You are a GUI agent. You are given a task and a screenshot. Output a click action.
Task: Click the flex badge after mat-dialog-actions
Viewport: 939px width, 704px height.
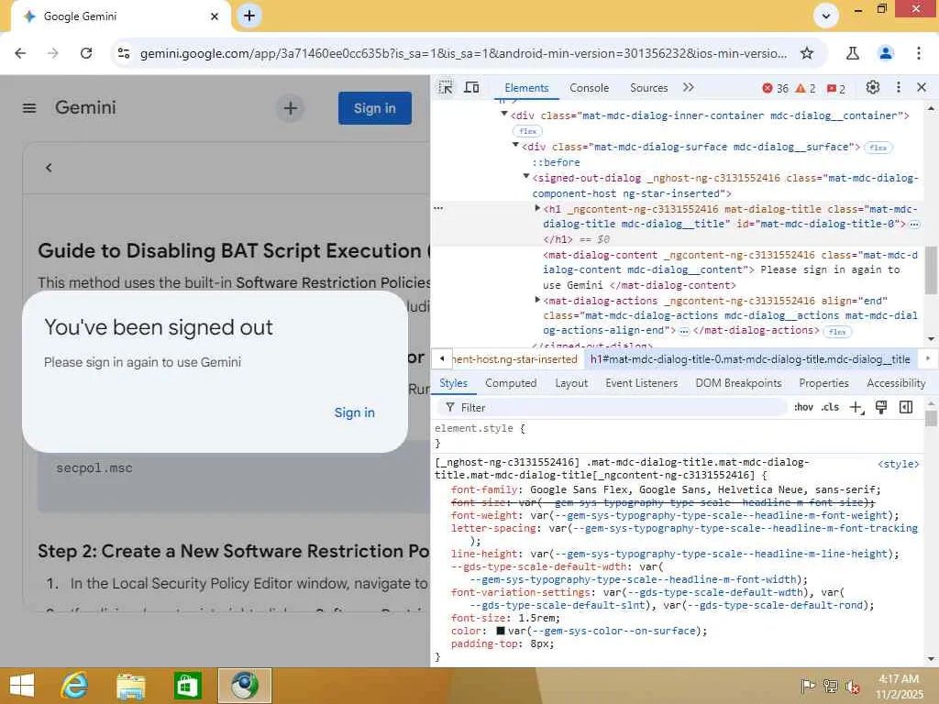837,332
